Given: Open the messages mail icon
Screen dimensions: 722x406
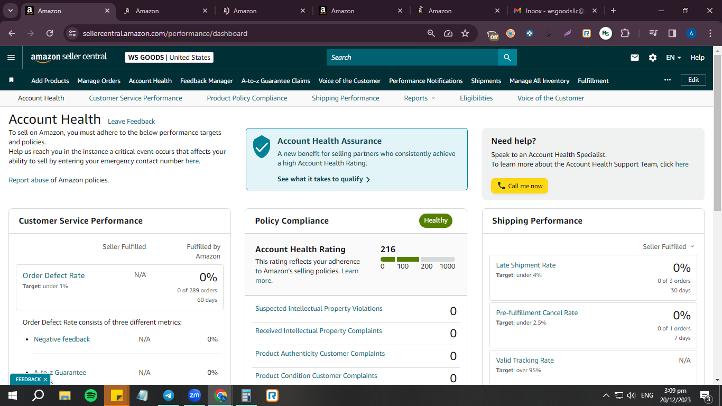Looking at the screenshot, I should (635, 58).
